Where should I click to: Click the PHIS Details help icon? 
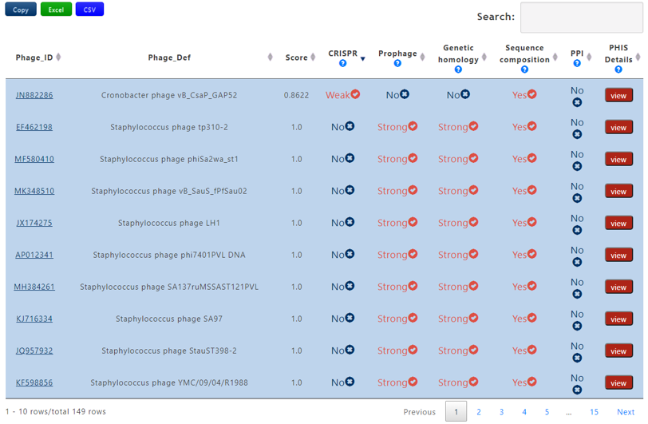coord(618,69)
